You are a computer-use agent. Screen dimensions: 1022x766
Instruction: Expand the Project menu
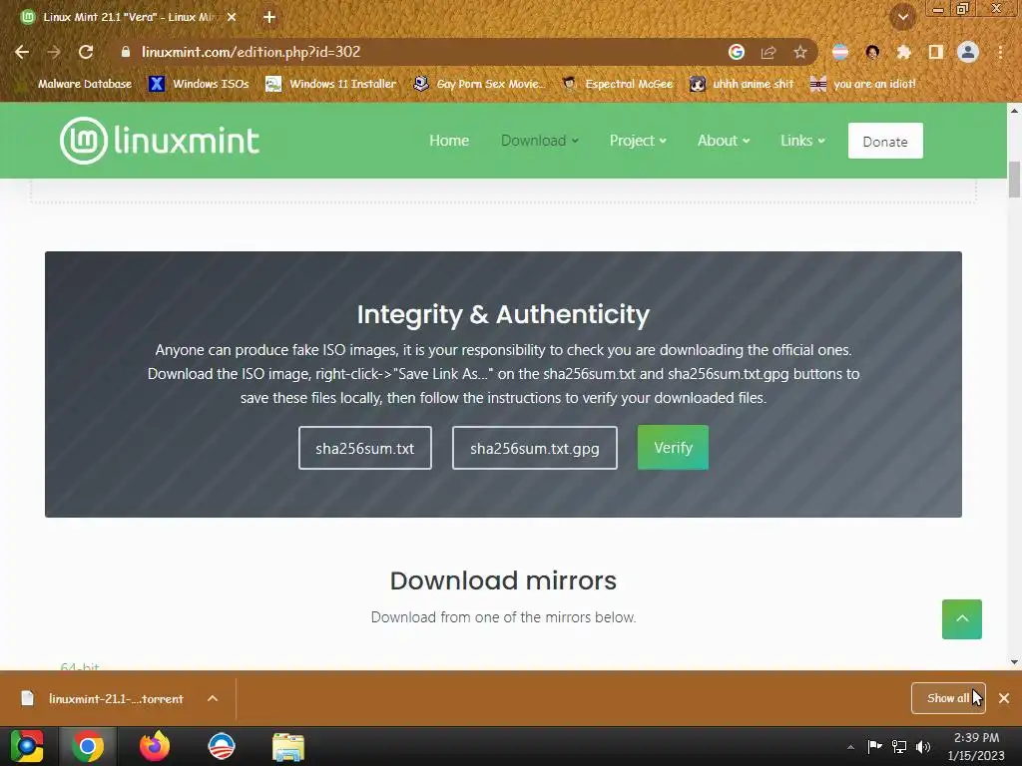[638, 141]
